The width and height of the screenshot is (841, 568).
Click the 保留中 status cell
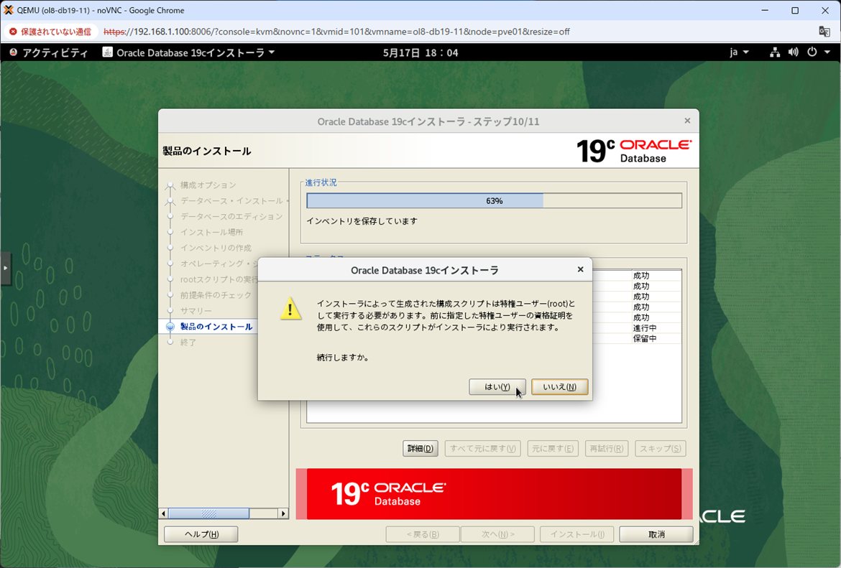[645, 339]
